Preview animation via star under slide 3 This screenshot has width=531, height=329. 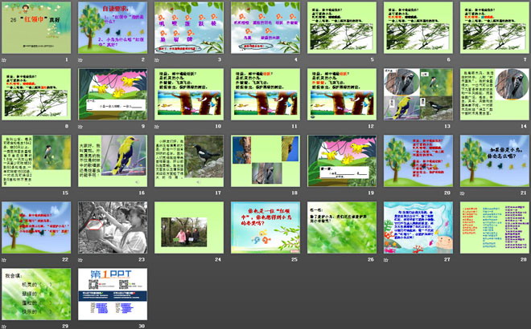[156, 60]
